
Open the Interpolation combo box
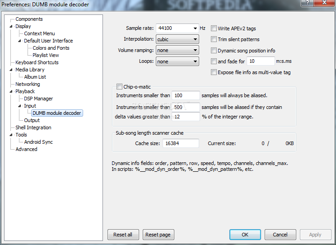[x=177, y=39]
